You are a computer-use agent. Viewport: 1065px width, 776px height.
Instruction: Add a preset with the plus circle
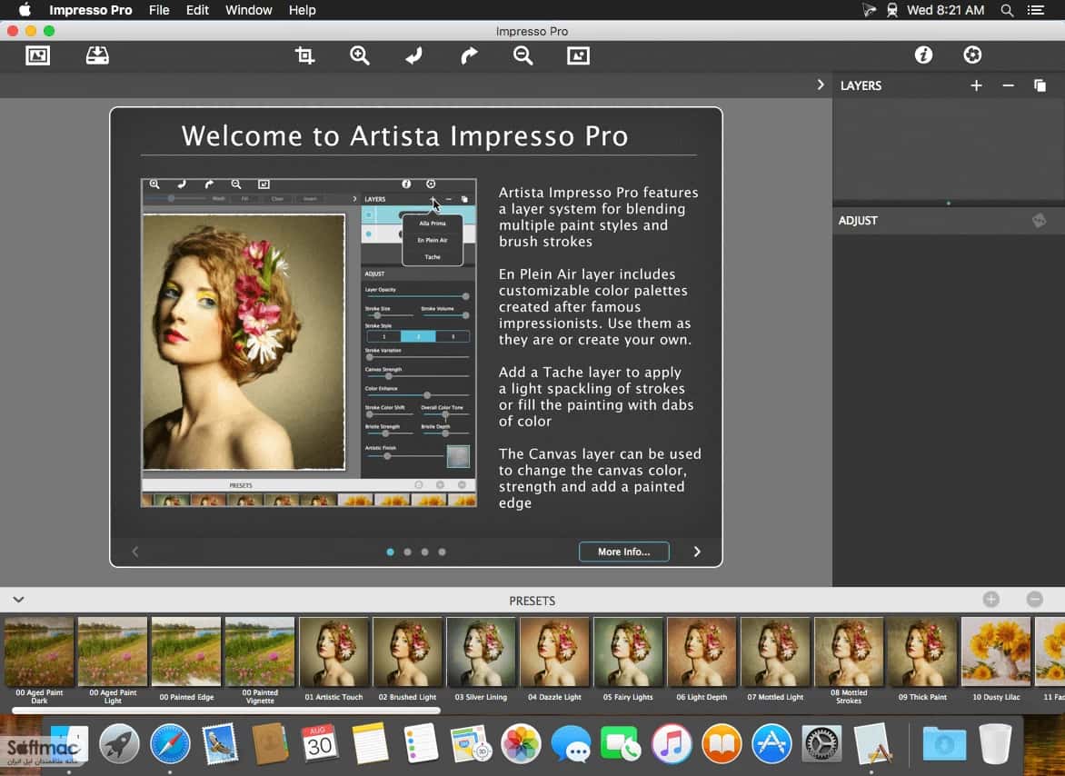tap(991, 599)
